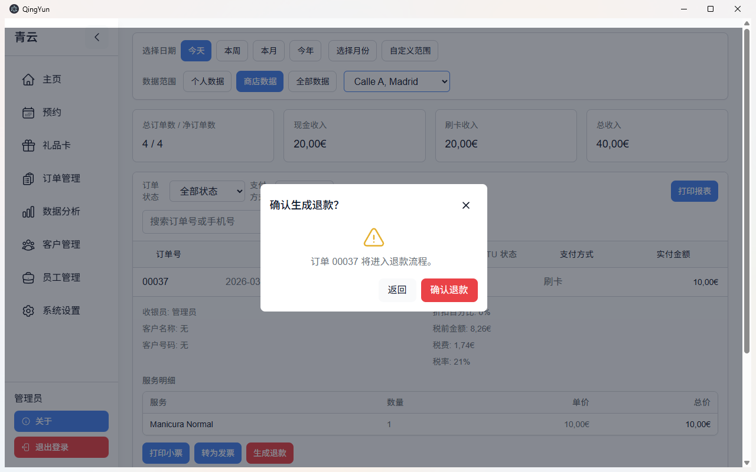Click the gear icon for 系统设置

point(28,311)
